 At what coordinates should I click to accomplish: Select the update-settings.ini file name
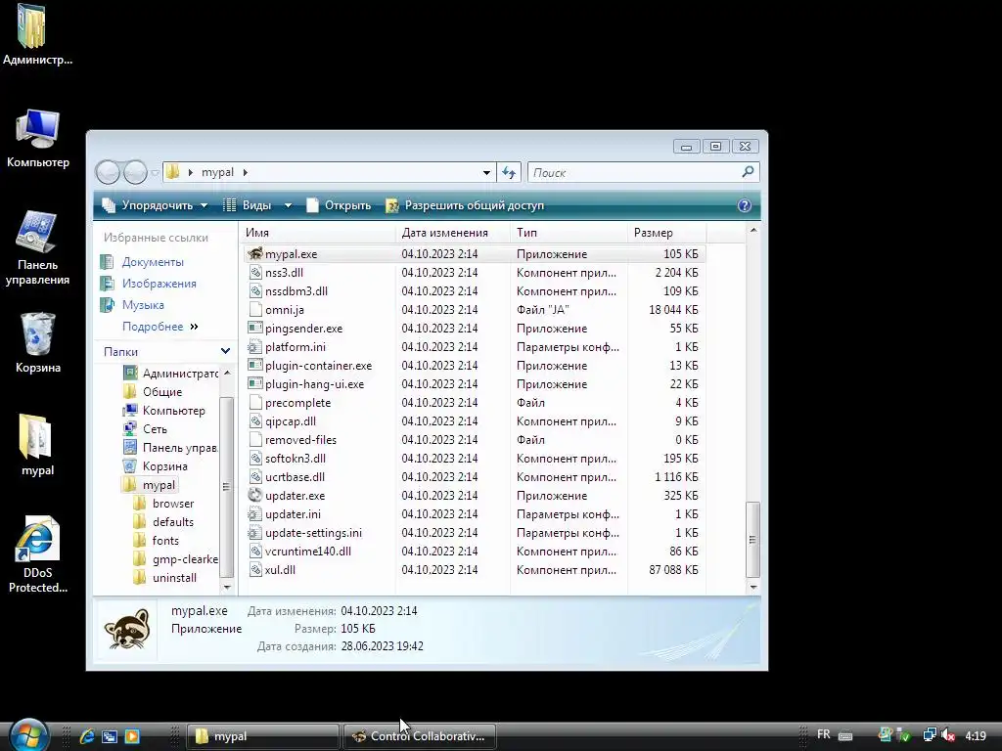[313, 533]
